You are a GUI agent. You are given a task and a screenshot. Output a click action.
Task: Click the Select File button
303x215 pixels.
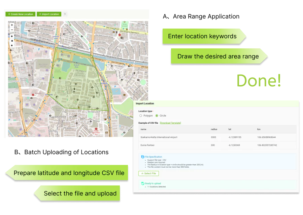pos(148,174)
